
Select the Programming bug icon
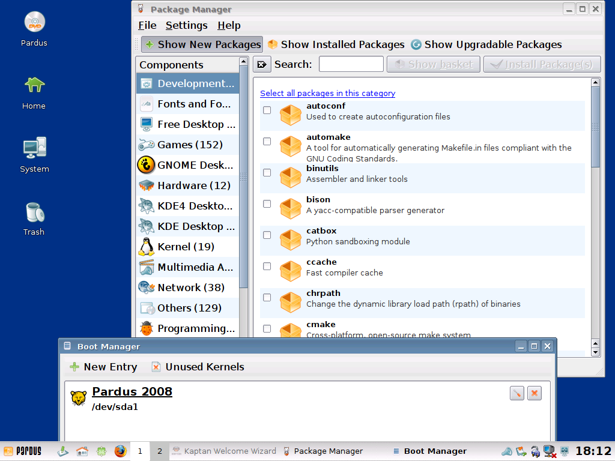click(147, 328)
